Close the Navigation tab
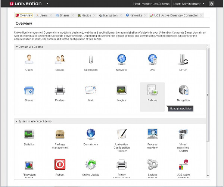The image size is (224, 187). pyautogui.click(x=121, y=15)
